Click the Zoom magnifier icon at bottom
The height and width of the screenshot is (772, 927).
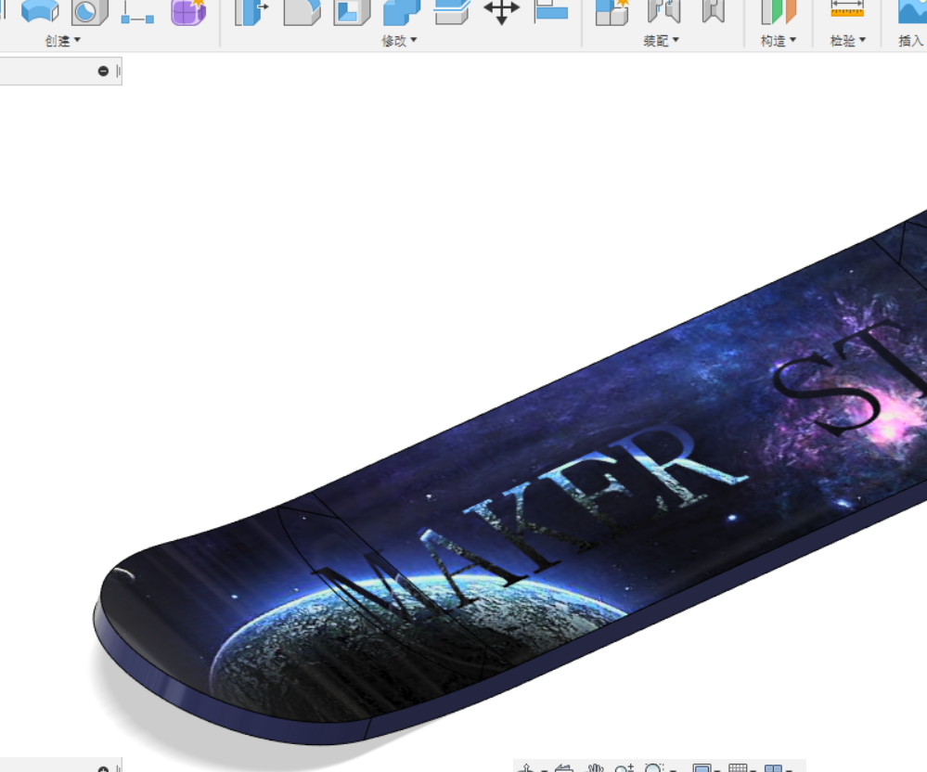[x=623, y=768]
